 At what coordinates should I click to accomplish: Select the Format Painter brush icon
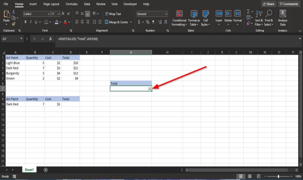[14, 24]
